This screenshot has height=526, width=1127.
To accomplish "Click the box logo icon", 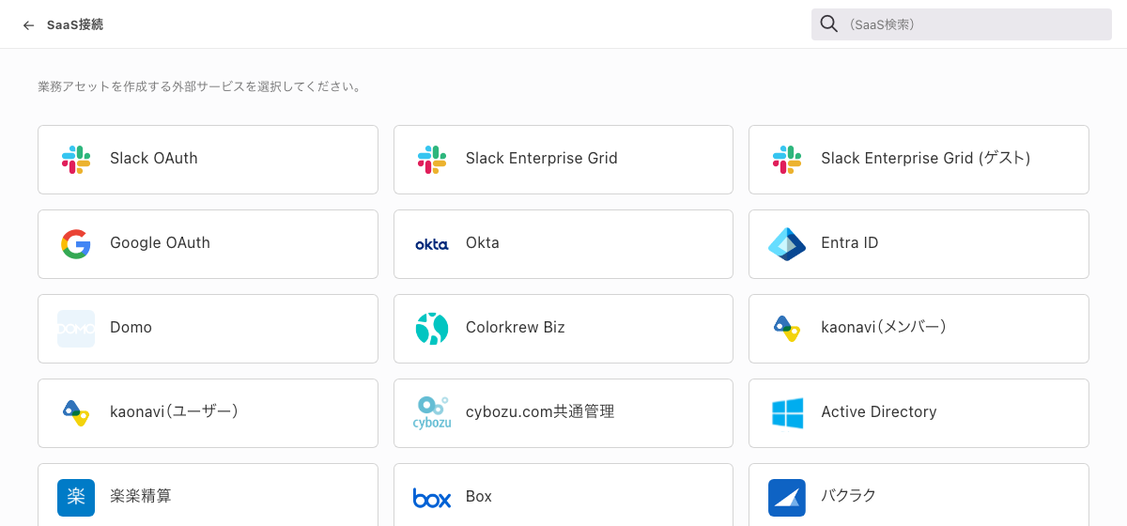I will (x=432, y=498).
